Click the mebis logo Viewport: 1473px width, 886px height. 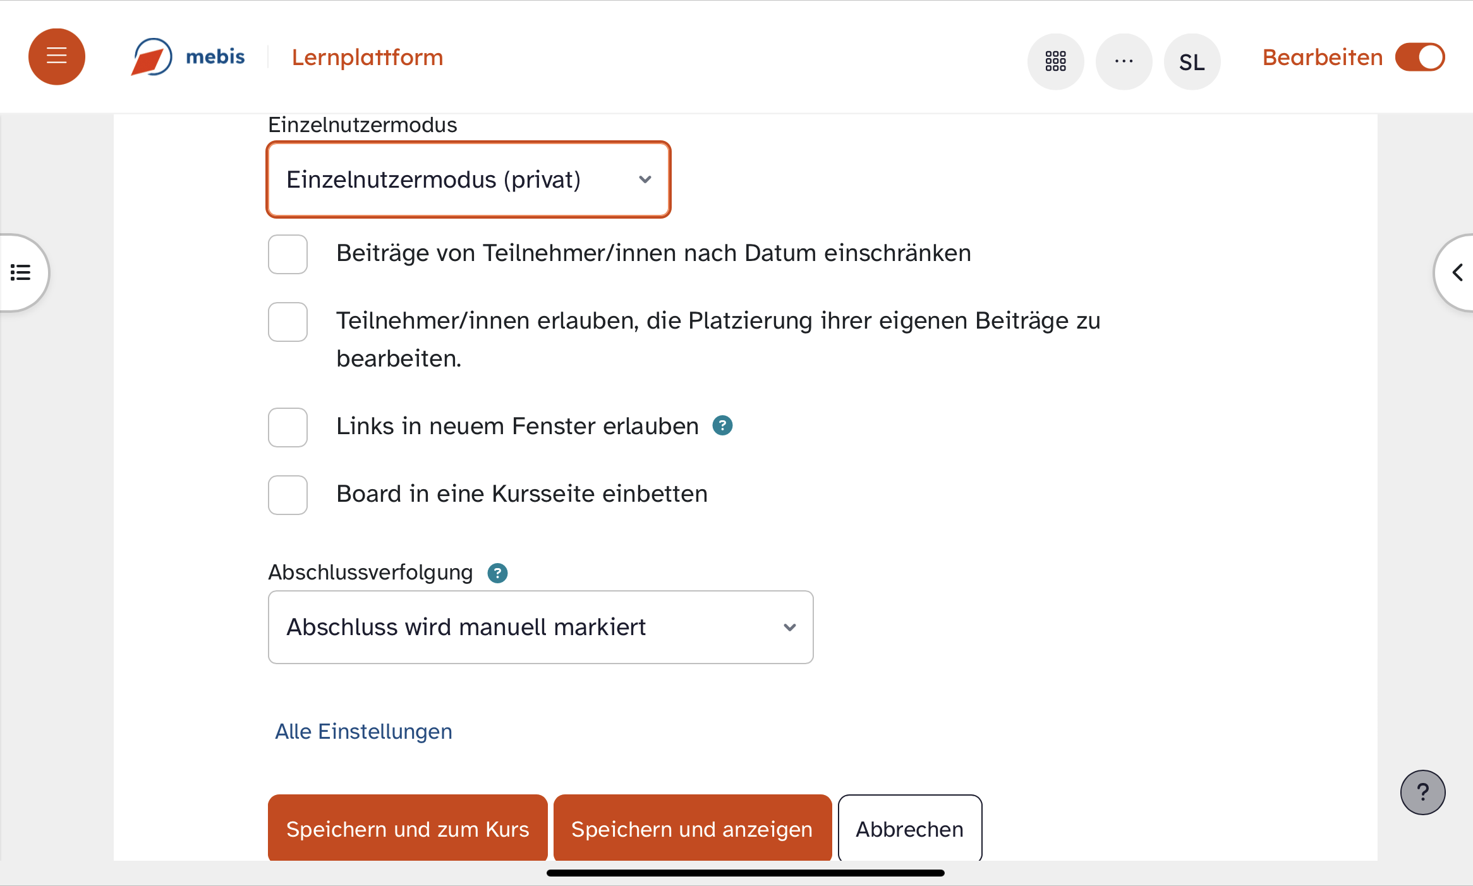click(x=188, y=57)
